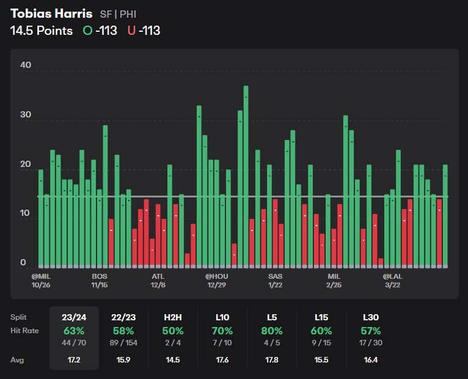Select the tallest green bar in chart
The height and width of the screenshot is (379, 468).
tap(246, 177)
